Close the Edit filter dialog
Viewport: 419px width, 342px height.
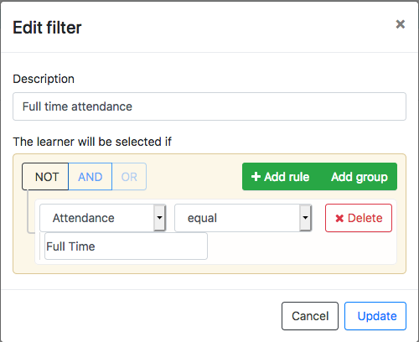pos(400,24)
